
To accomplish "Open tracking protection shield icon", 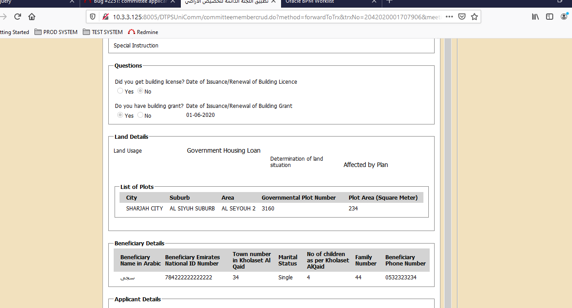I will pos(93,17).
